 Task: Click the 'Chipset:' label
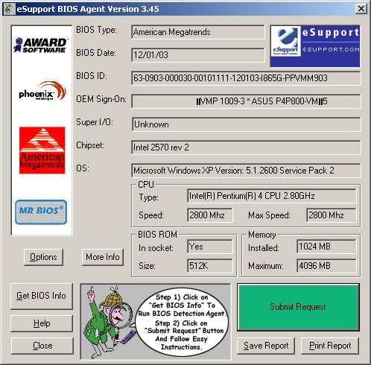pyautogui.click(x=90, y=145)
